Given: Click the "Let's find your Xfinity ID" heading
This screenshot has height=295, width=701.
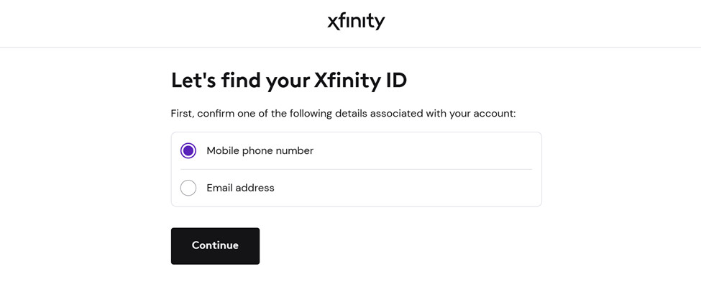Looking at the screenshot, I should pyautogui.click(x=288, y=80).
